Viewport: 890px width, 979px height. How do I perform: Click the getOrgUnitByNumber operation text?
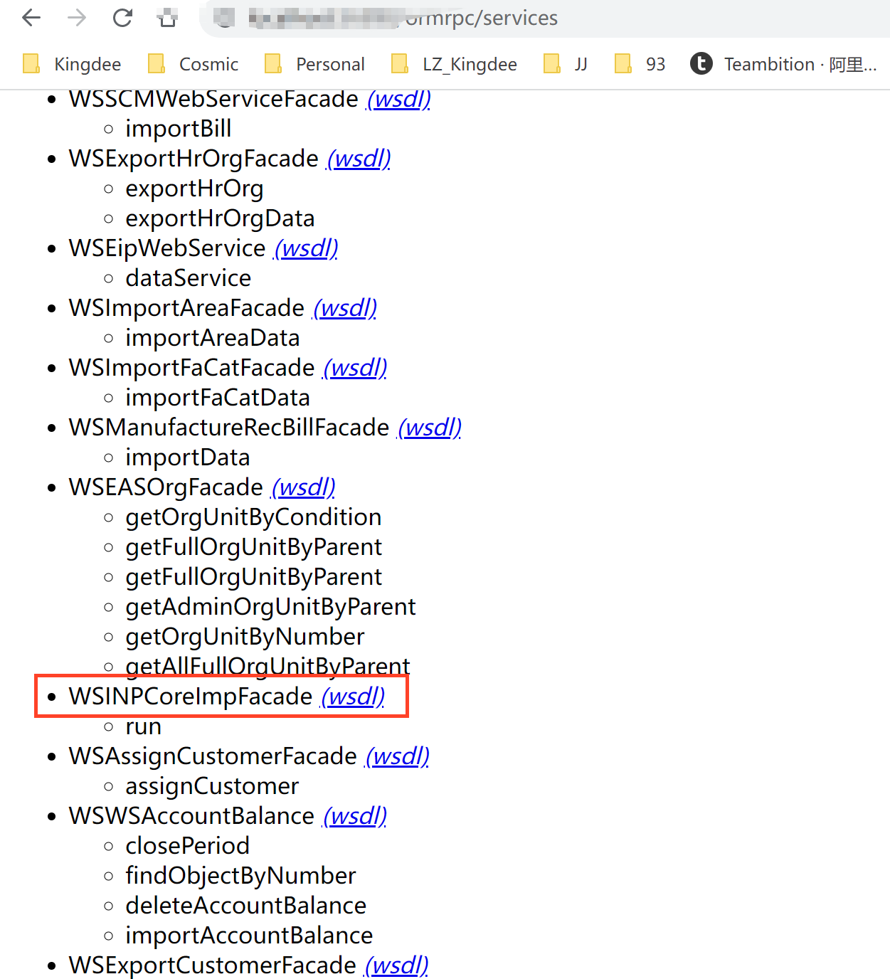(245, 637)
